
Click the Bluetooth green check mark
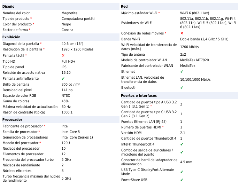point(182,88)
